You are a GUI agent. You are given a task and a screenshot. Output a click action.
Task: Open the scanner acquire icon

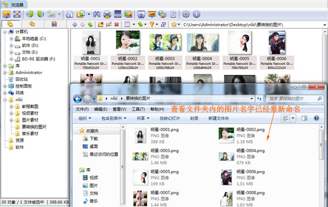(x=118, y=14)
